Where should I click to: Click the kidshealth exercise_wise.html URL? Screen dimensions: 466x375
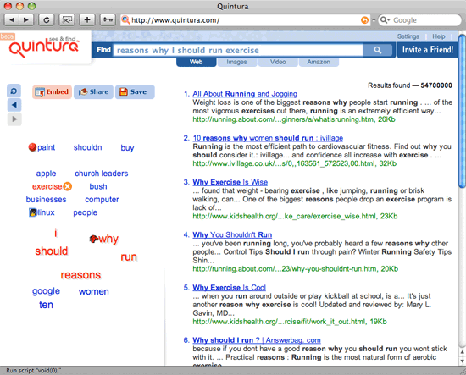[295, 216]
